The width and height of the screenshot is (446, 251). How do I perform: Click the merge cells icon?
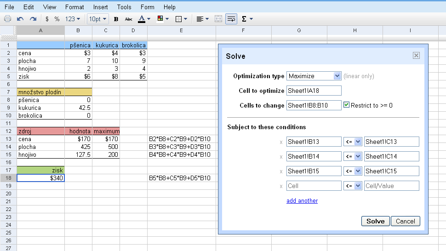218,19
